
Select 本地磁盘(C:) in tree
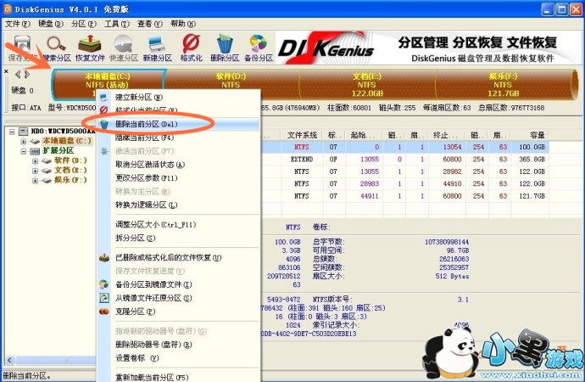tap(66, 141)
